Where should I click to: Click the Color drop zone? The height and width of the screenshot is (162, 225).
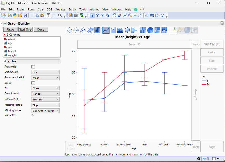click(212, 52)
